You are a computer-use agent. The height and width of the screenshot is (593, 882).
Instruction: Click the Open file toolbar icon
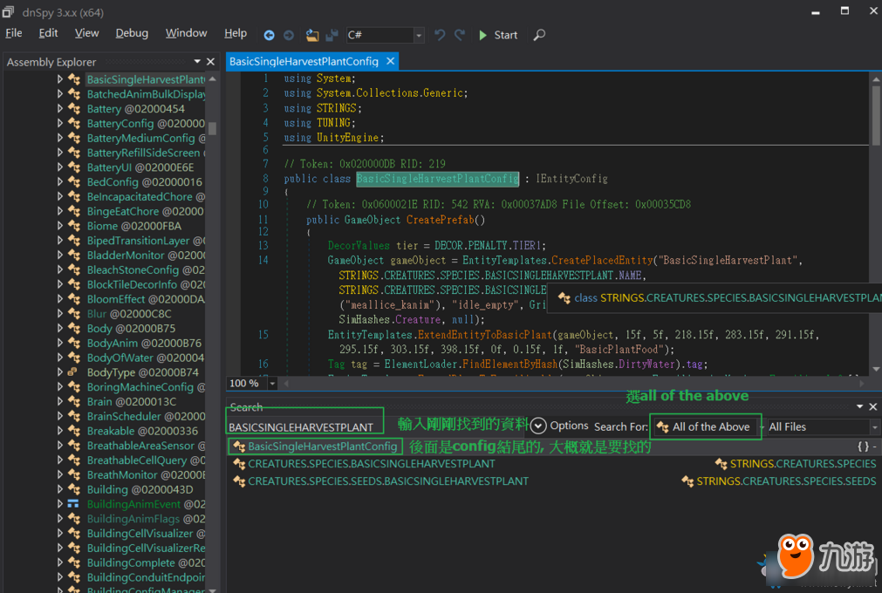[x=312, y=35]
